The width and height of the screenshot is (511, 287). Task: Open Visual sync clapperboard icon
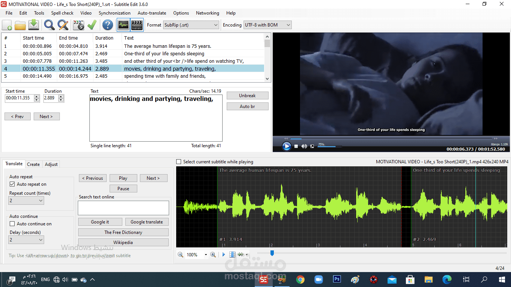point(79,25)
